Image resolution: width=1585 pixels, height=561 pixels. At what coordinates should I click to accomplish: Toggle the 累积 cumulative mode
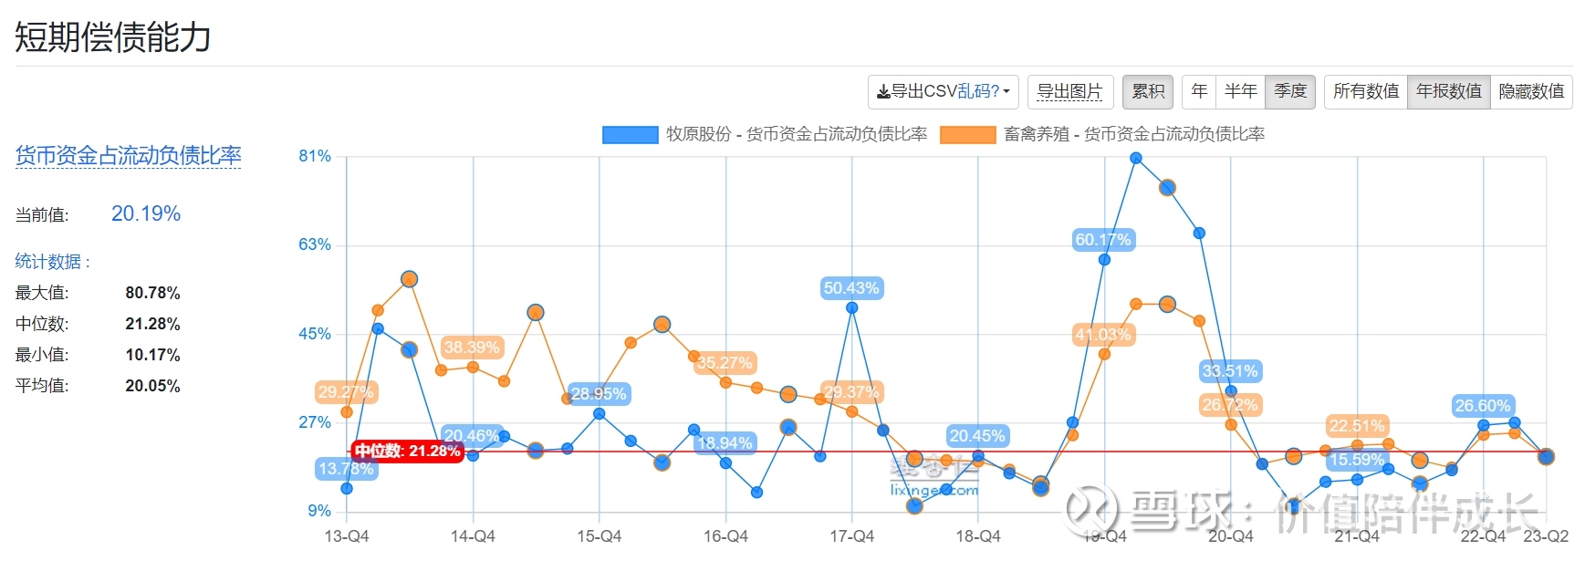coord(1148,91)
